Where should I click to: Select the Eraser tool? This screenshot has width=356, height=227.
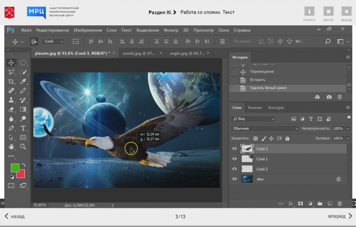(x=11, y=109)
